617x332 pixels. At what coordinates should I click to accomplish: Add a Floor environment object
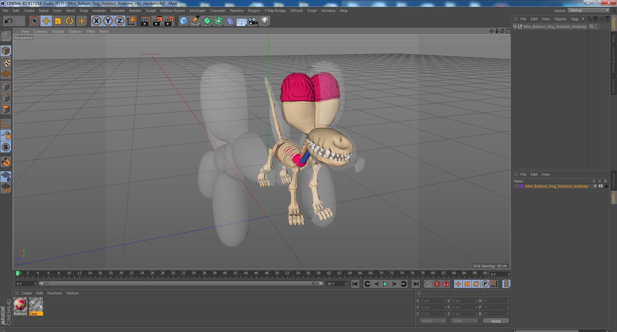[x=241, y=21]
